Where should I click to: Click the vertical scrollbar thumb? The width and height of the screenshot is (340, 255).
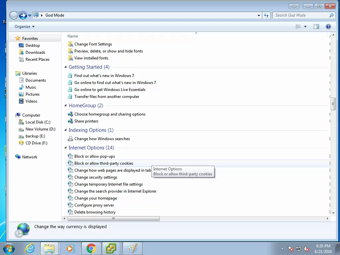(333, 104)
